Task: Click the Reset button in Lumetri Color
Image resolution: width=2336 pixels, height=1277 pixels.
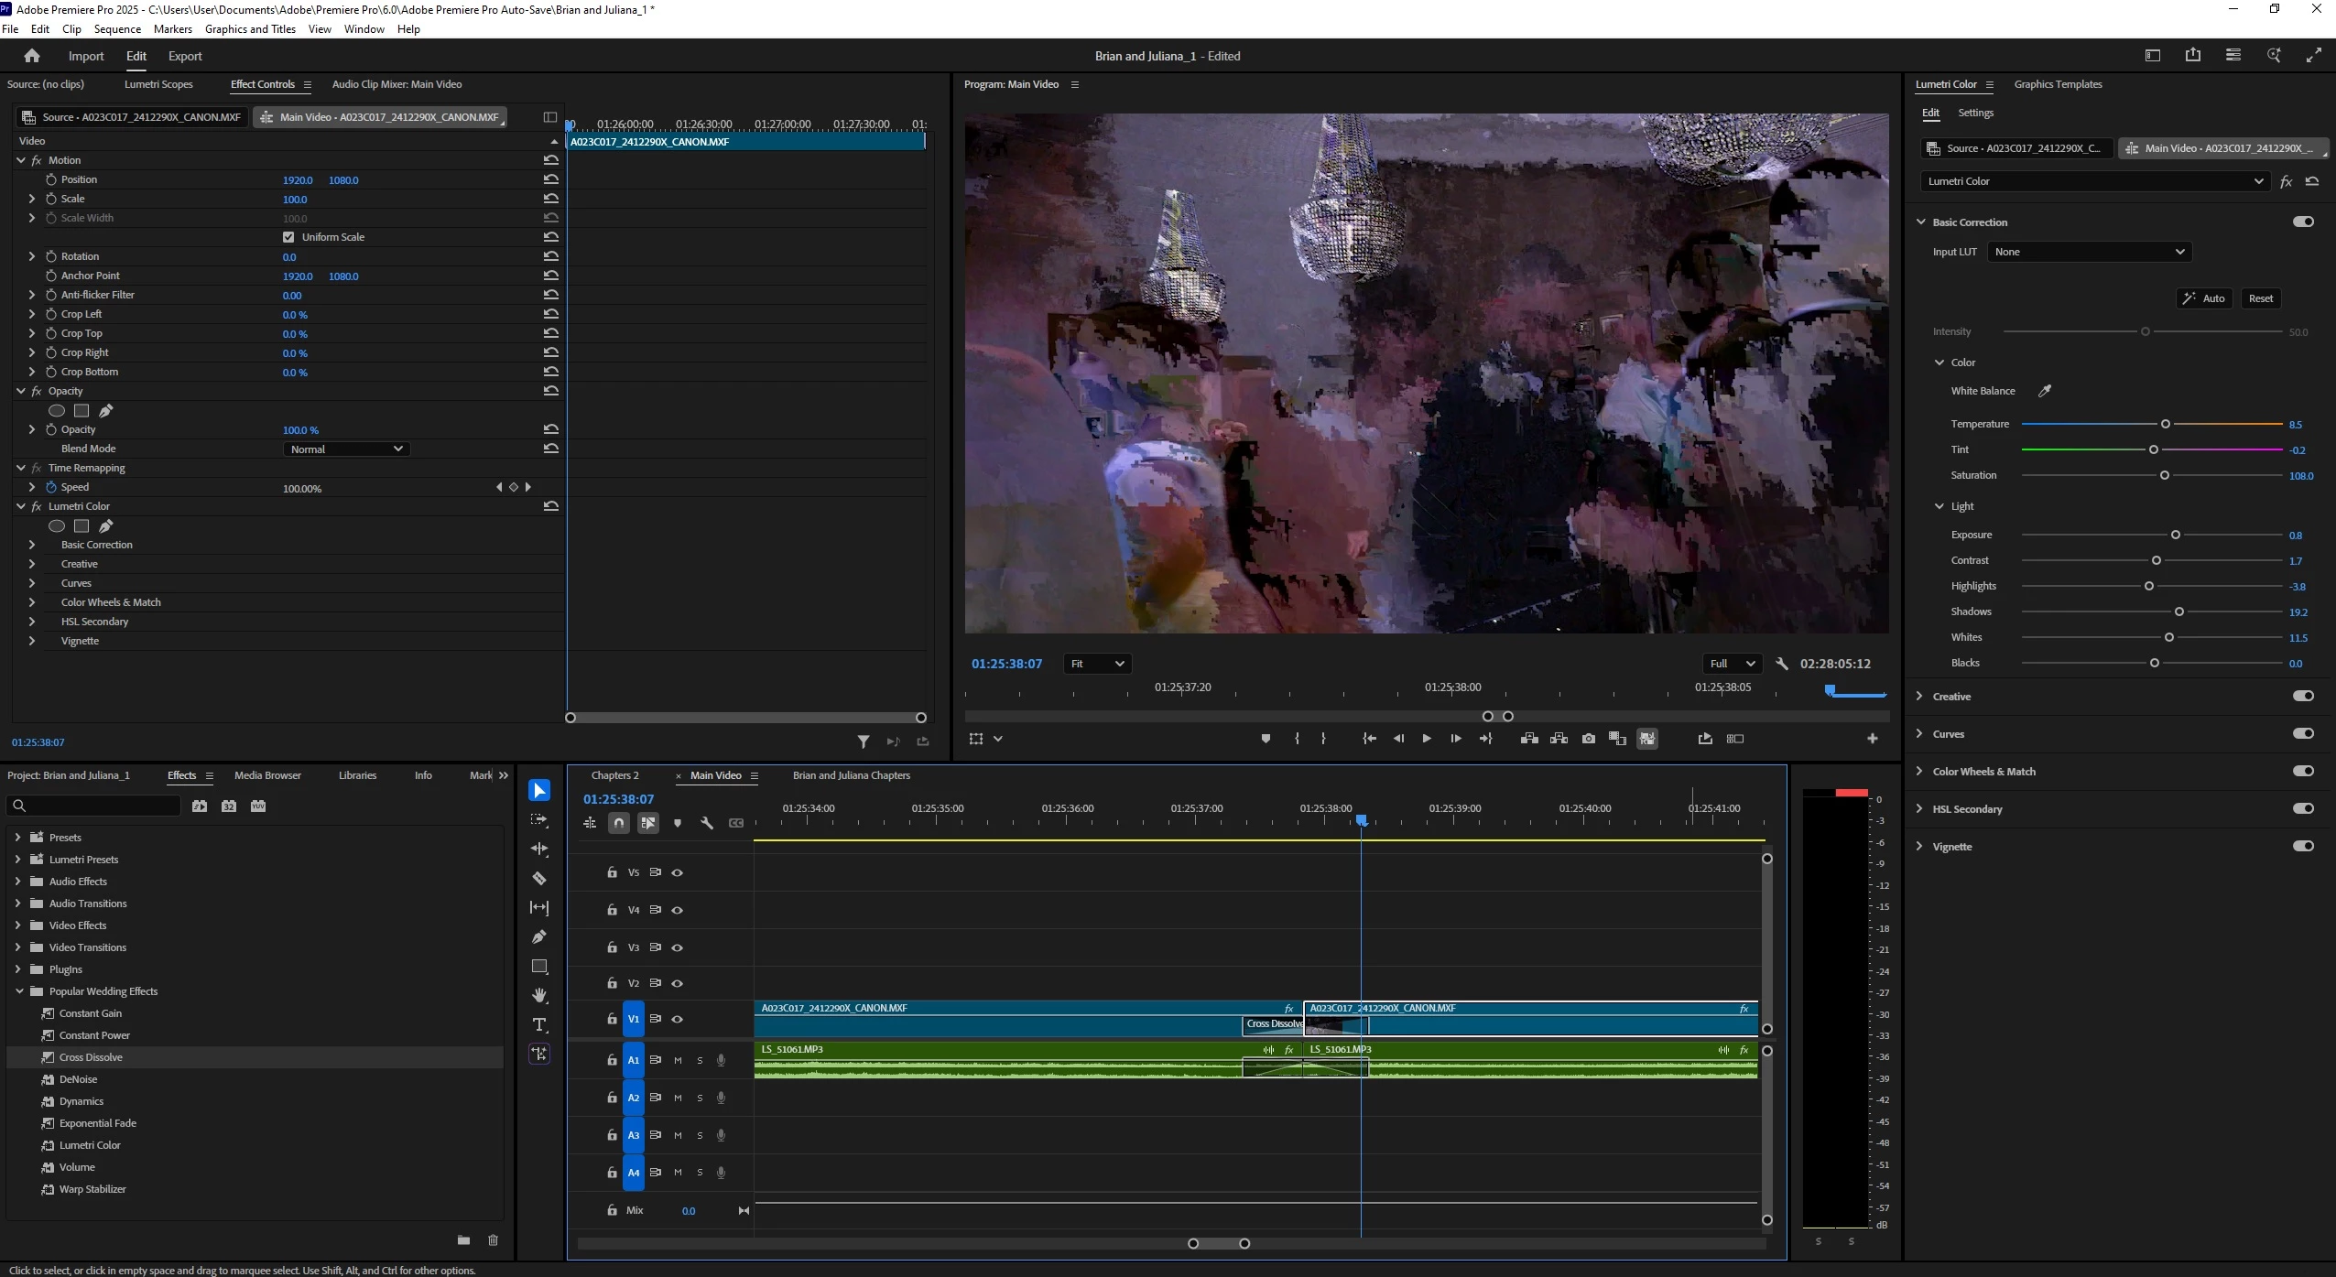Action: click(x=2260, y=298)
